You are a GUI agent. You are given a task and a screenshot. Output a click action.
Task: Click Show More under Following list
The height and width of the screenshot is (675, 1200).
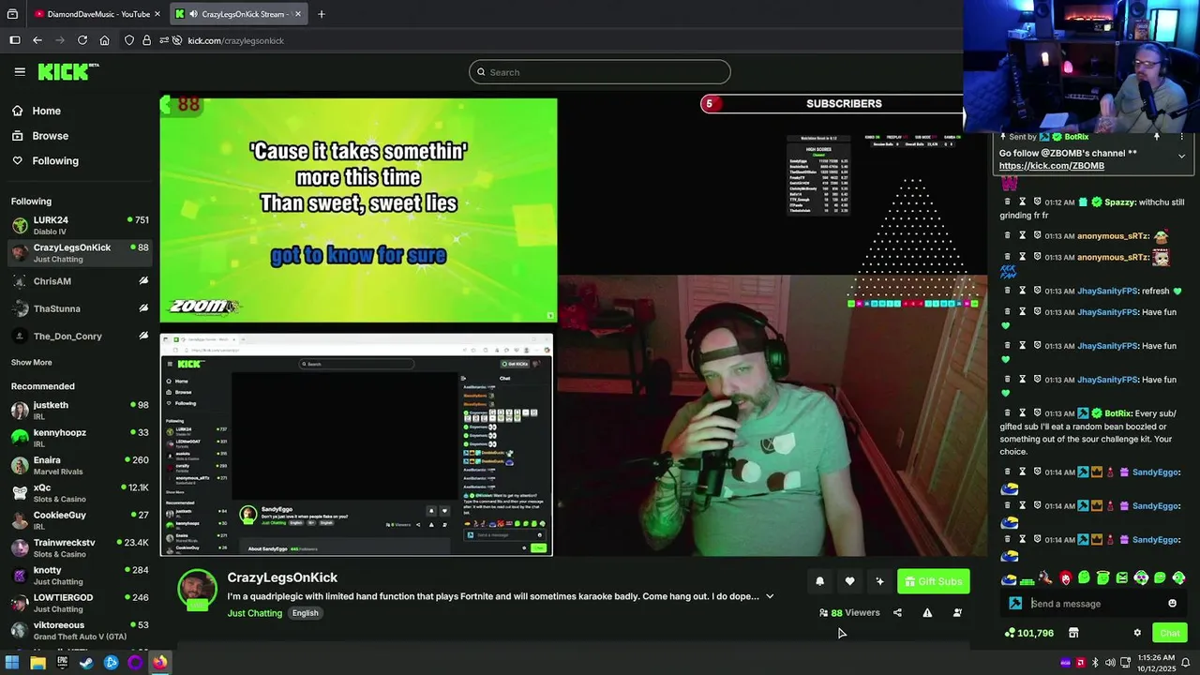click(x=31, y=363)
